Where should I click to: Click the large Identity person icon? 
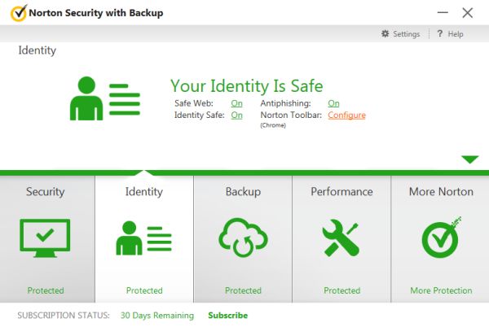tap(105, 98)
